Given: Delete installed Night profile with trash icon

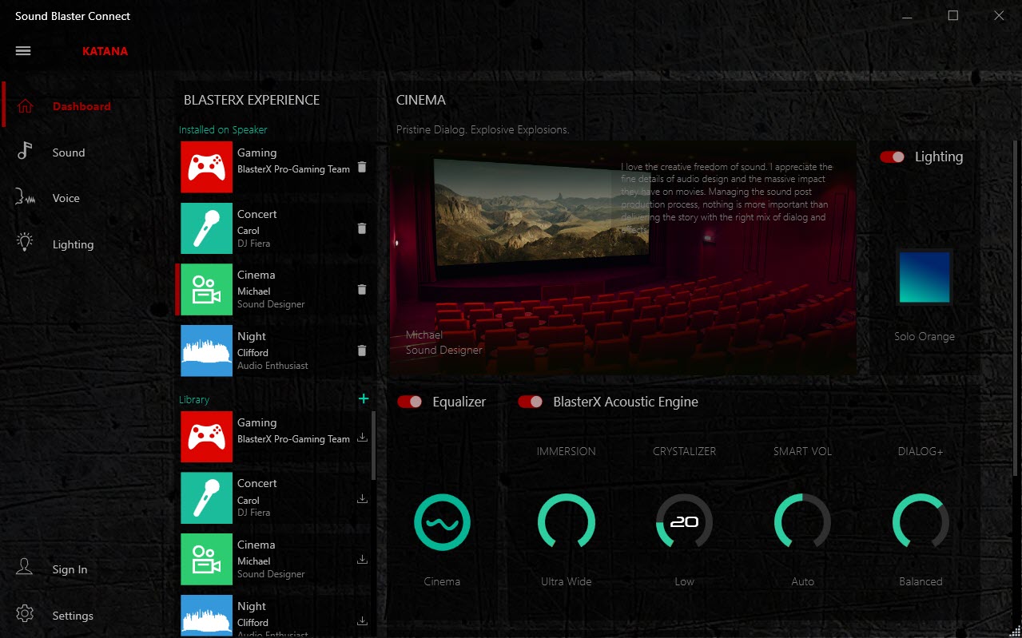Looking at the screenshot, I should (x=362, y=351).
